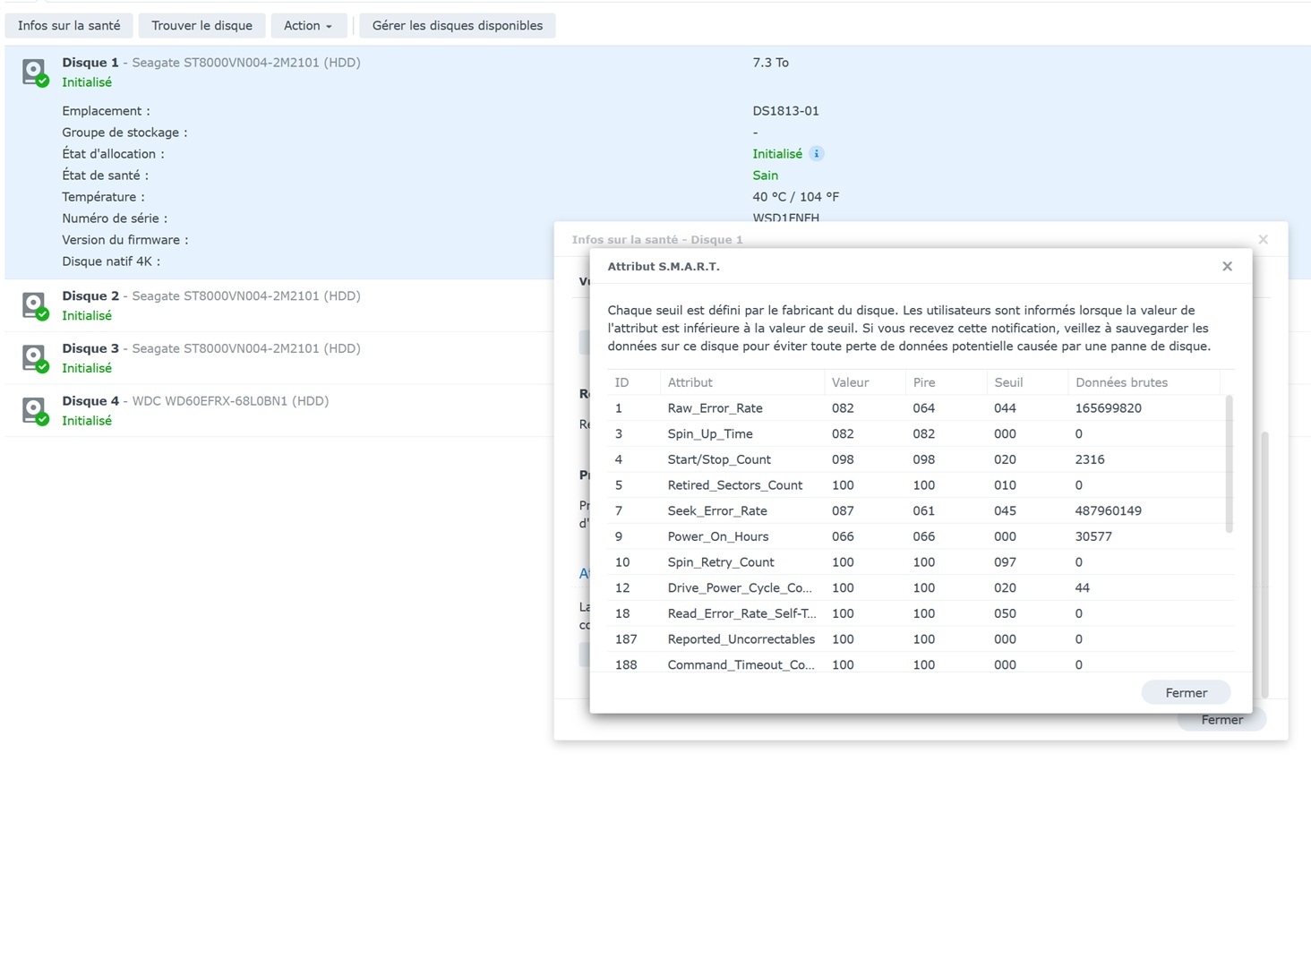Click Trouver le disque button

click(x=201, y=25)
